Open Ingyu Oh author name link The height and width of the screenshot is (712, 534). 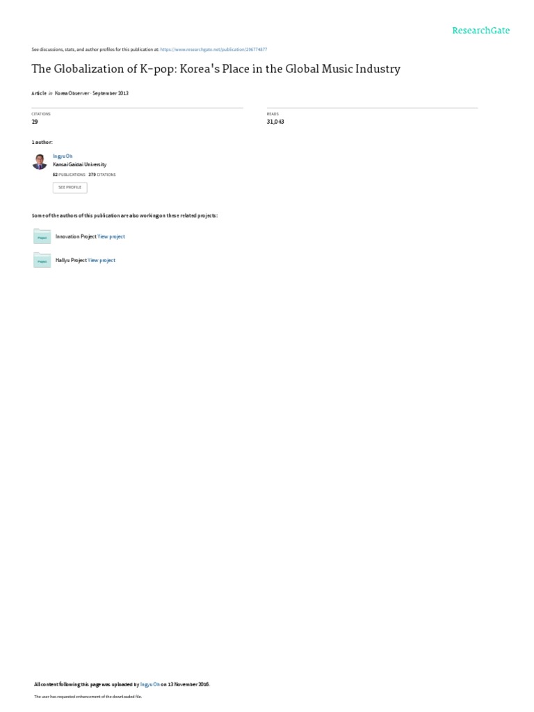pyautogui.click(x=63, y=156)
